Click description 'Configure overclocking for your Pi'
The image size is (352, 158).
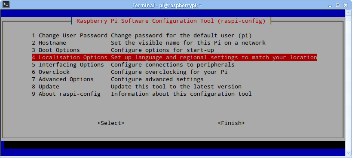coord(169,72)
